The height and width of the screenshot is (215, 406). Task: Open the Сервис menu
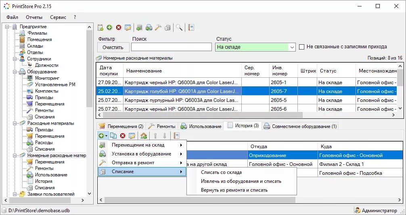pos(58,17)
